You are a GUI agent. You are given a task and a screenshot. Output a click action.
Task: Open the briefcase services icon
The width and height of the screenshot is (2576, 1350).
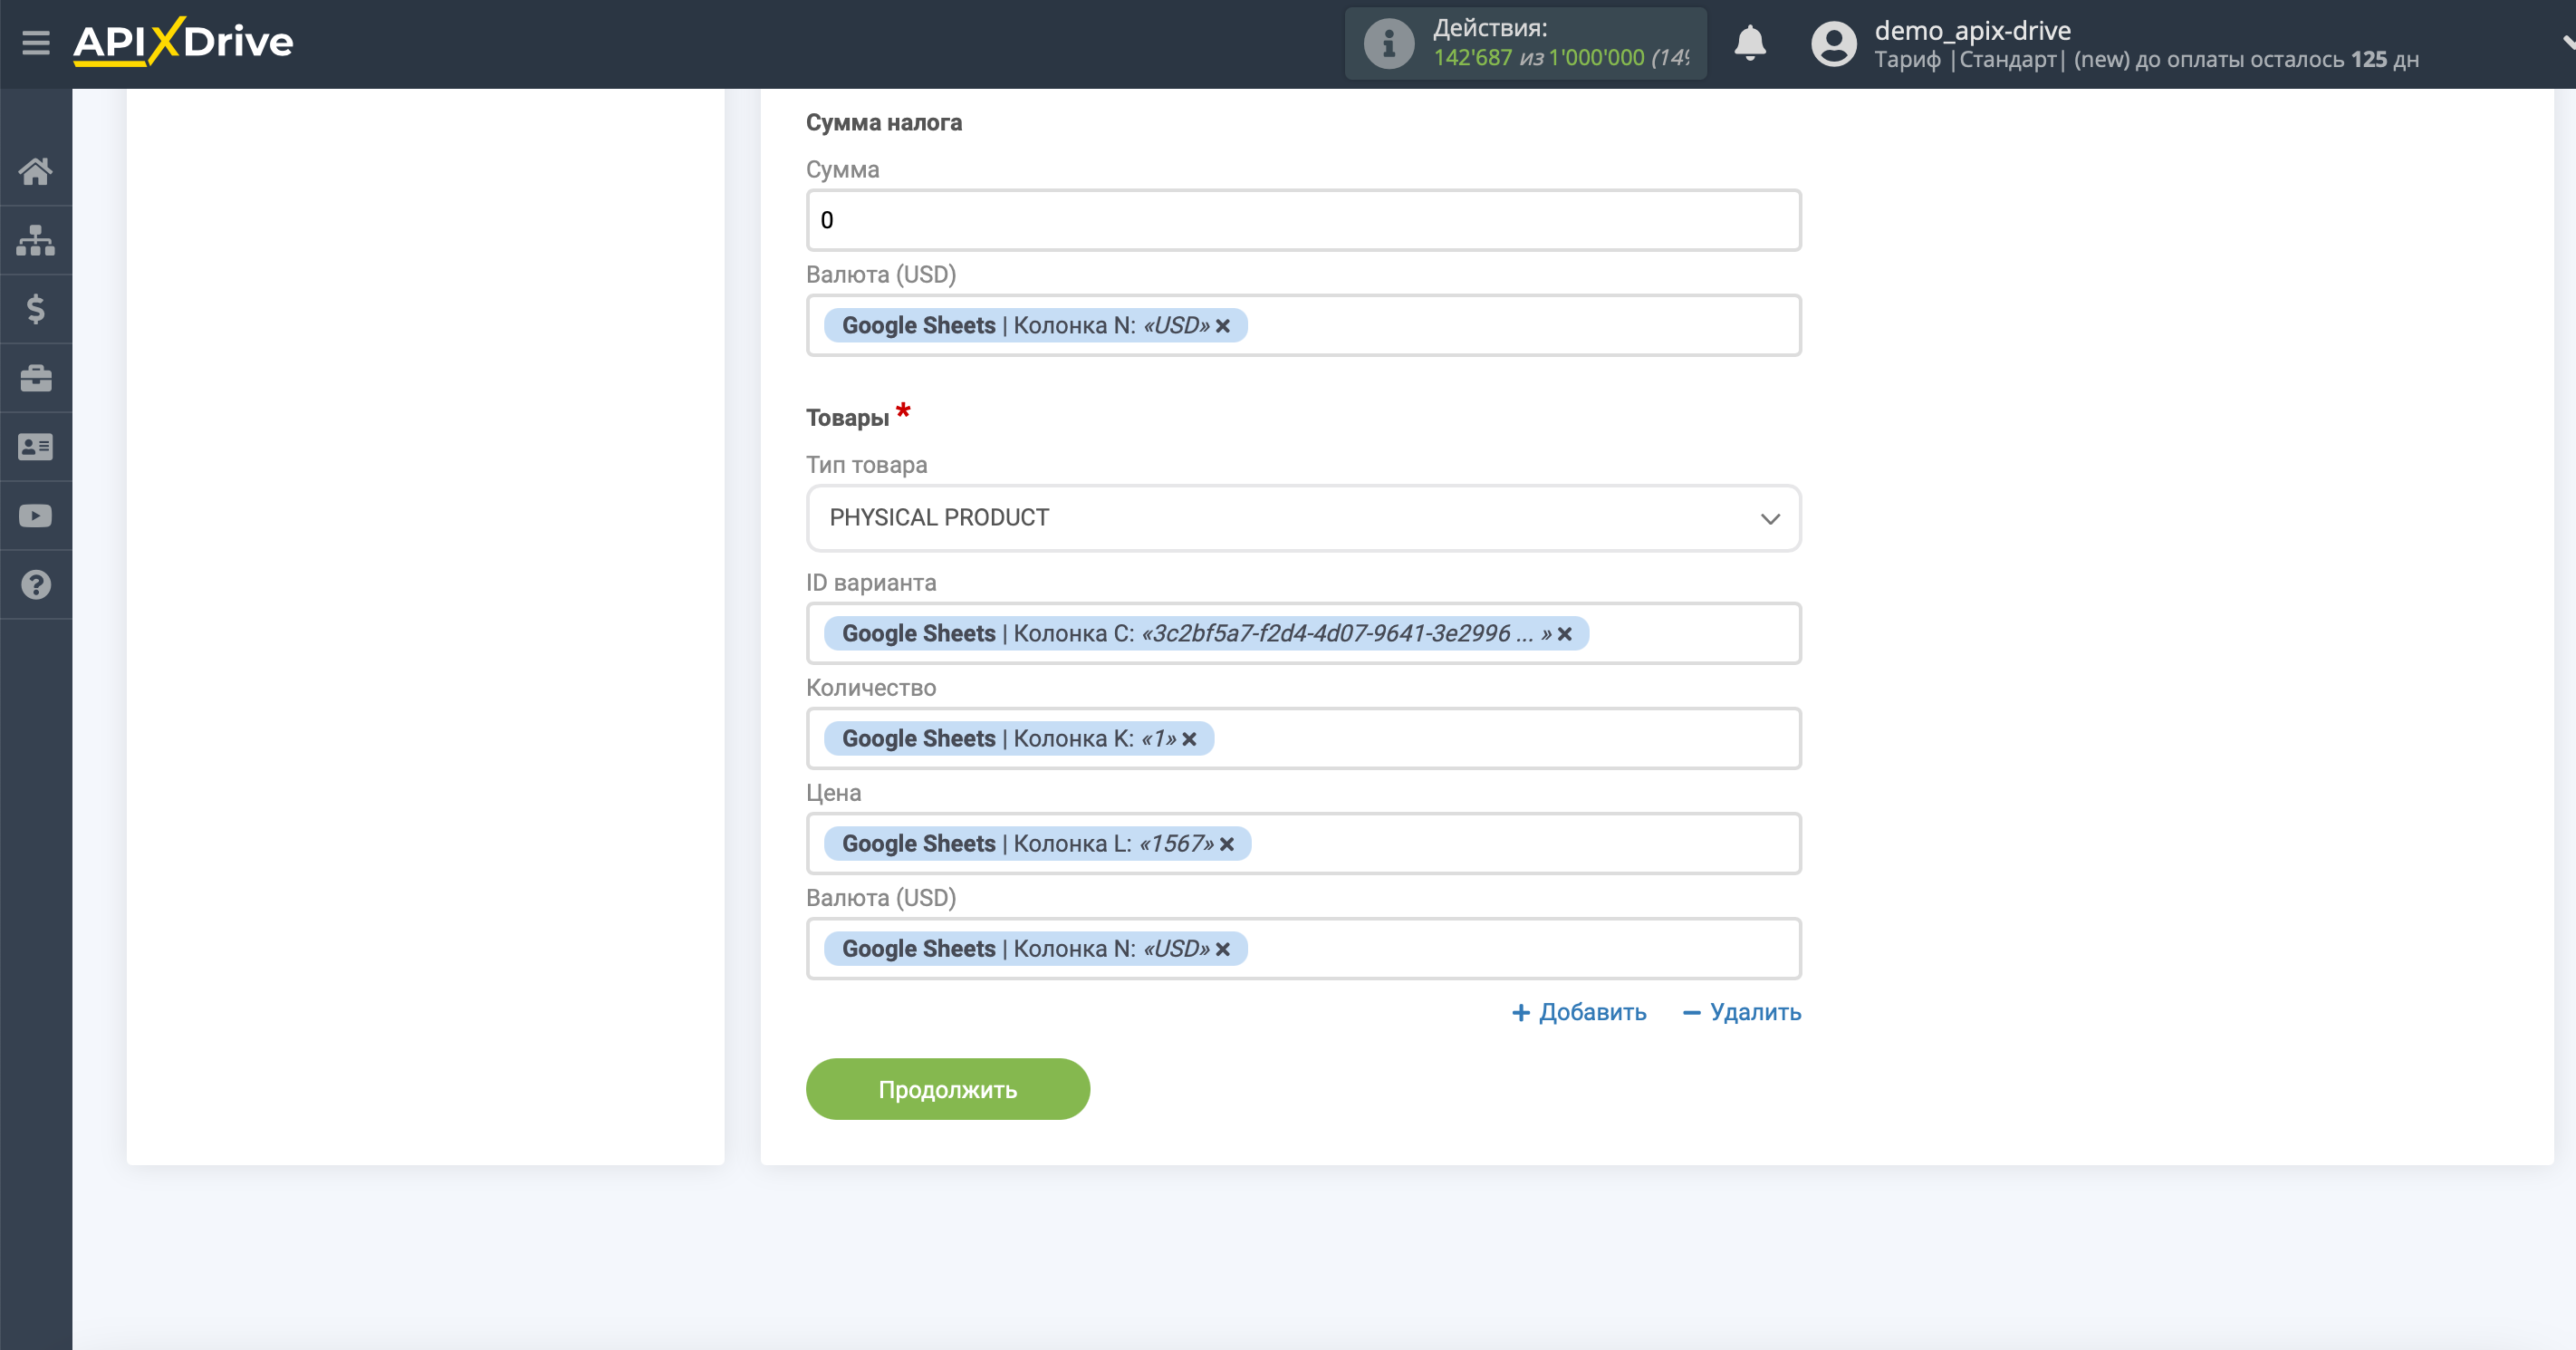click(36, 378)
